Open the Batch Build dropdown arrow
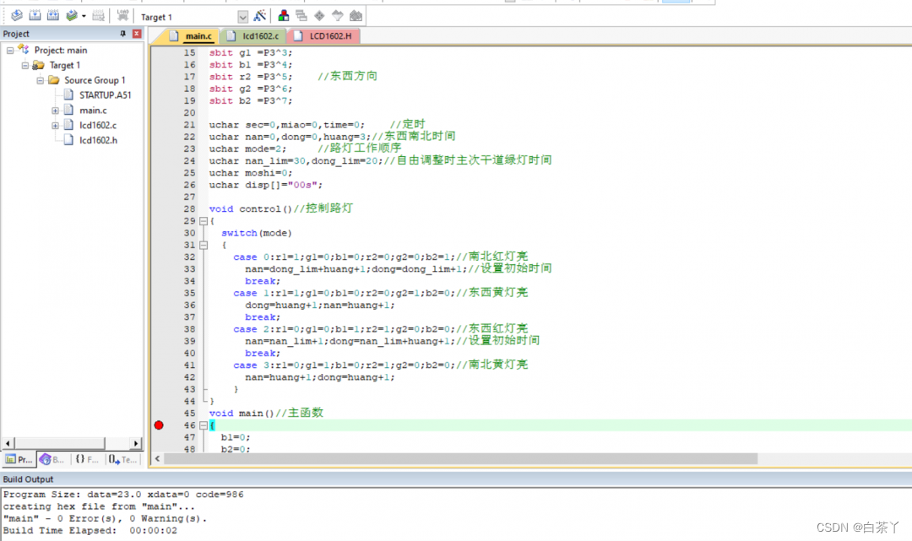Image resolution: width=912 pixels, height=541 pixels. tap(84, 16)
